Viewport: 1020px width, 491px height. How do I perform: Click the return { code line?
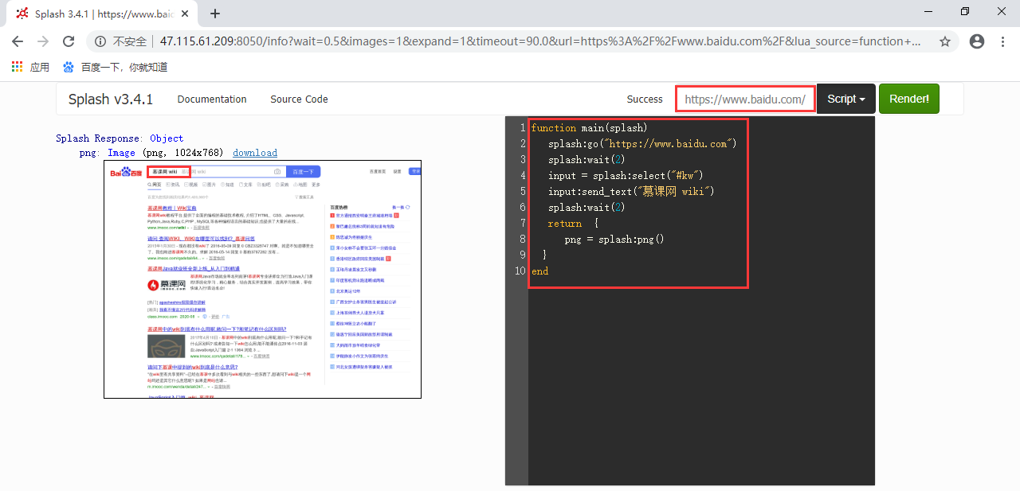click(x=573, y=224)
